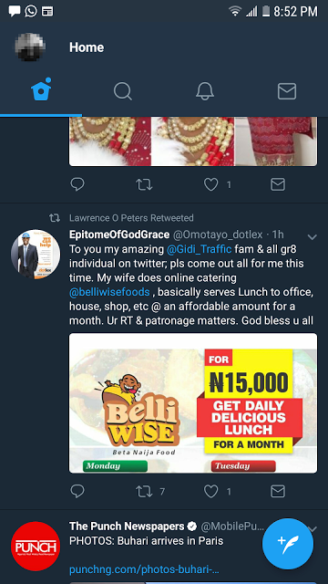
Task: Open the @belliwisefoods mention link
Action: point(109,292)
